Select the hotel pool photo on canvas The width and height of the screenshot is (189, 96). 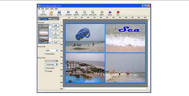point(85,68)
